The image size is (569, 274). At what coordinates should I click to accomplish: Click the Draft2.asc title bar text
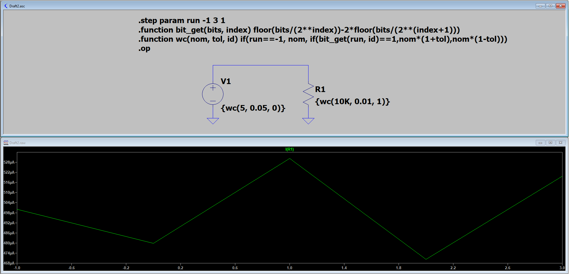(17, 6)
